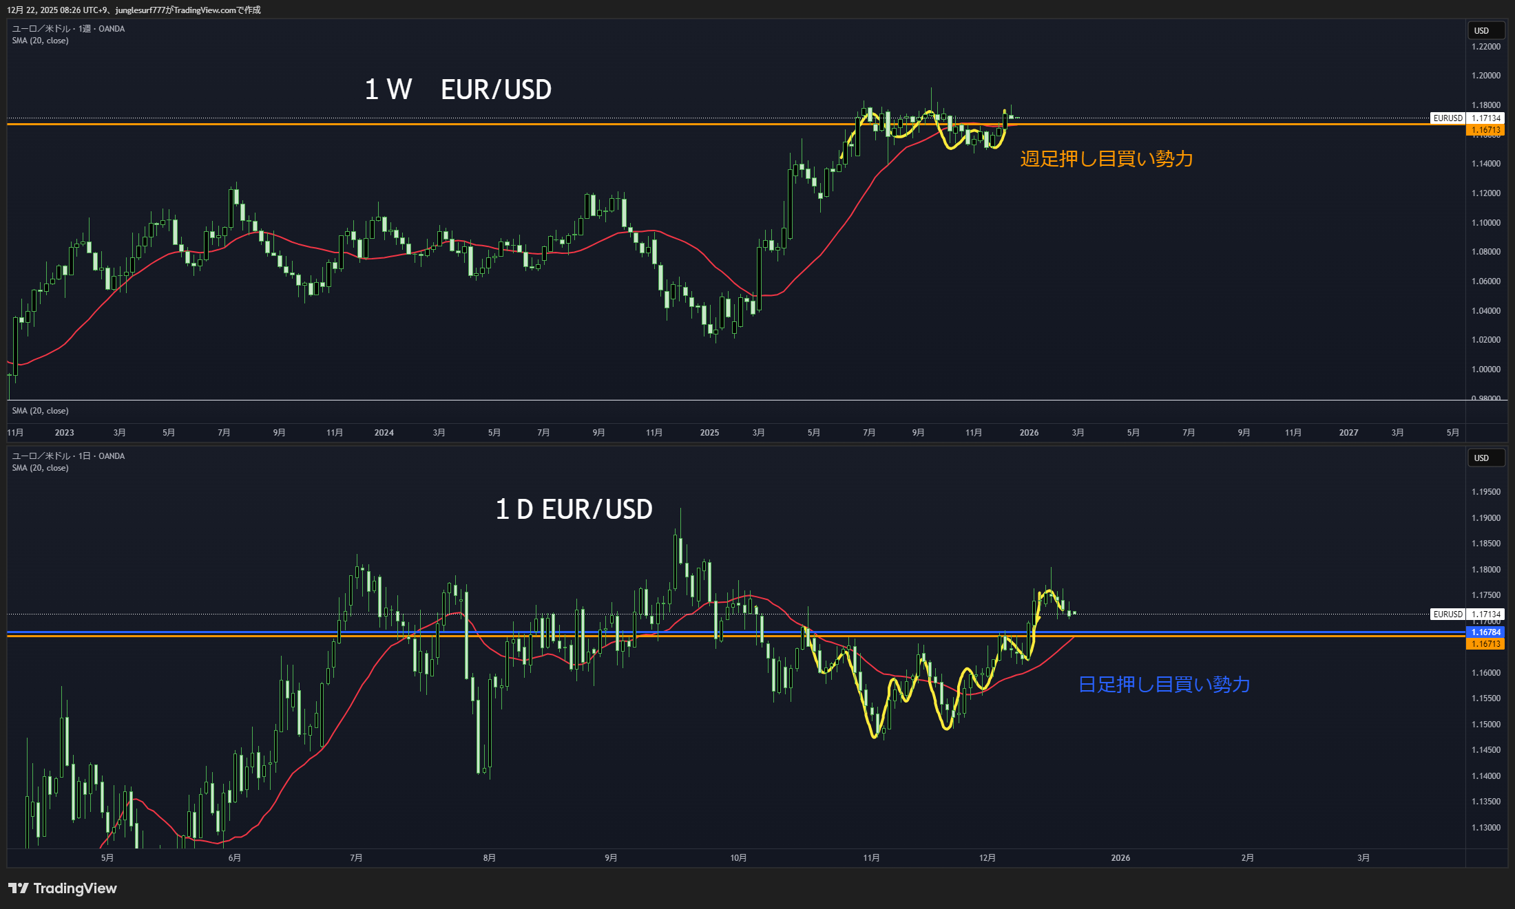This screenshot has height=909, width=1515.
Task: Select the blue 1.16784 price label on daily axis
Action: point(1485,632)
